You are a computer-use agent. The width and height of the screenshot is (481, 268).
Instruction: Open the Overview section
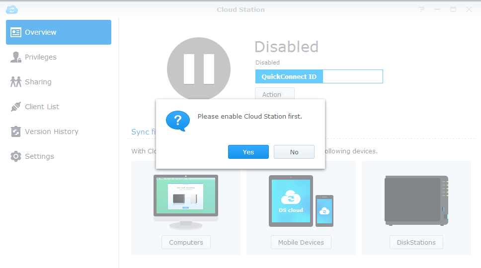pyautogui.click(x=59, y=32)
